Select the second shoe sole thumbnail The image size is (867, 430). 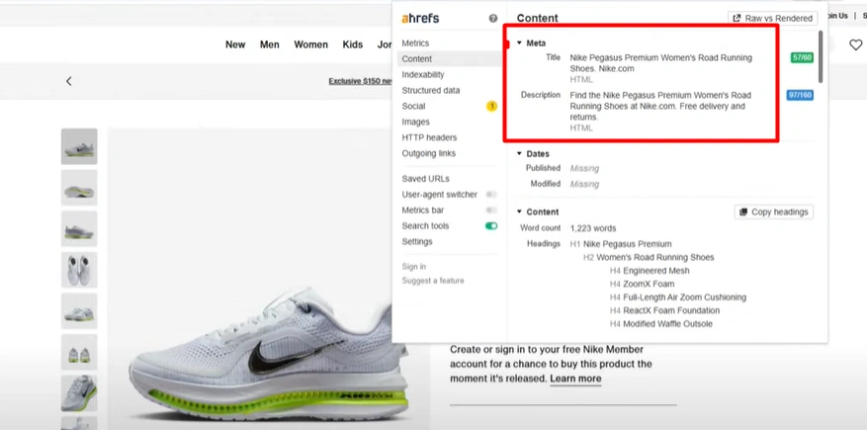(x=79, y=188)
